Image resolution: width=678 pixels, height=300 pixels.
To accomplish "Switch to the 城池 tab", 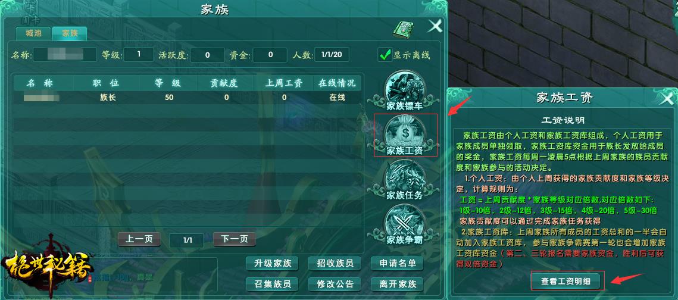I will coord(33,33).
